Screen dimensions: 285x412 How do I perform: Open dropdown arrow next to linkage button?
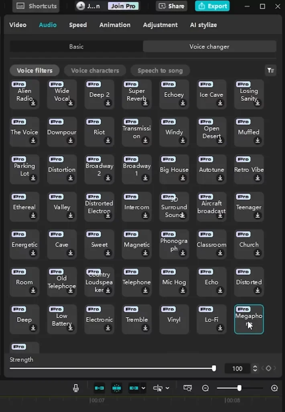click(x=143, y=388)
